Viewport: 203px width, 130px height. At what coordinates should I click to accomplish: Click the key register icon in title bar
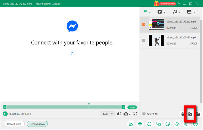click(179, 3)
